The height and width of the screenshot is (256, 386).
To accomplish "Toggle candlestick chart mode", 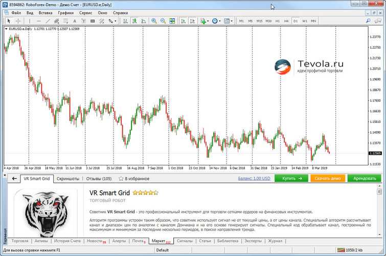I will pyautogui.click(x=134, y=21).
